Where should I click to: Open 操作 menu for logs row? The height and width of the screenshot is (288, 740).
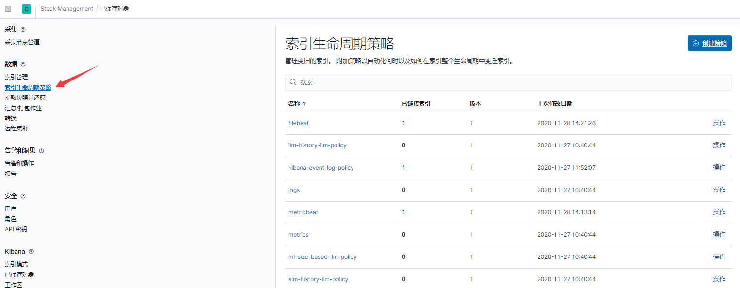tap(719, 190)
